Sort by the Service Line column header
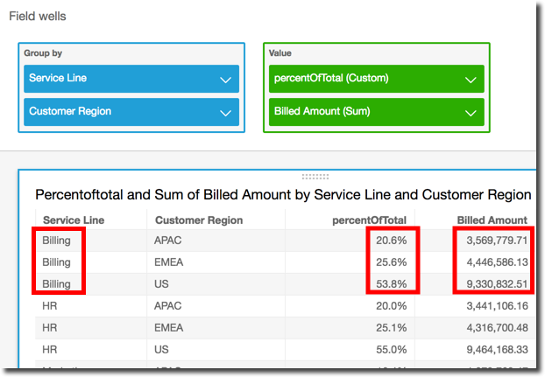Screen dimensions: 545x377 (x=74, y=220)
